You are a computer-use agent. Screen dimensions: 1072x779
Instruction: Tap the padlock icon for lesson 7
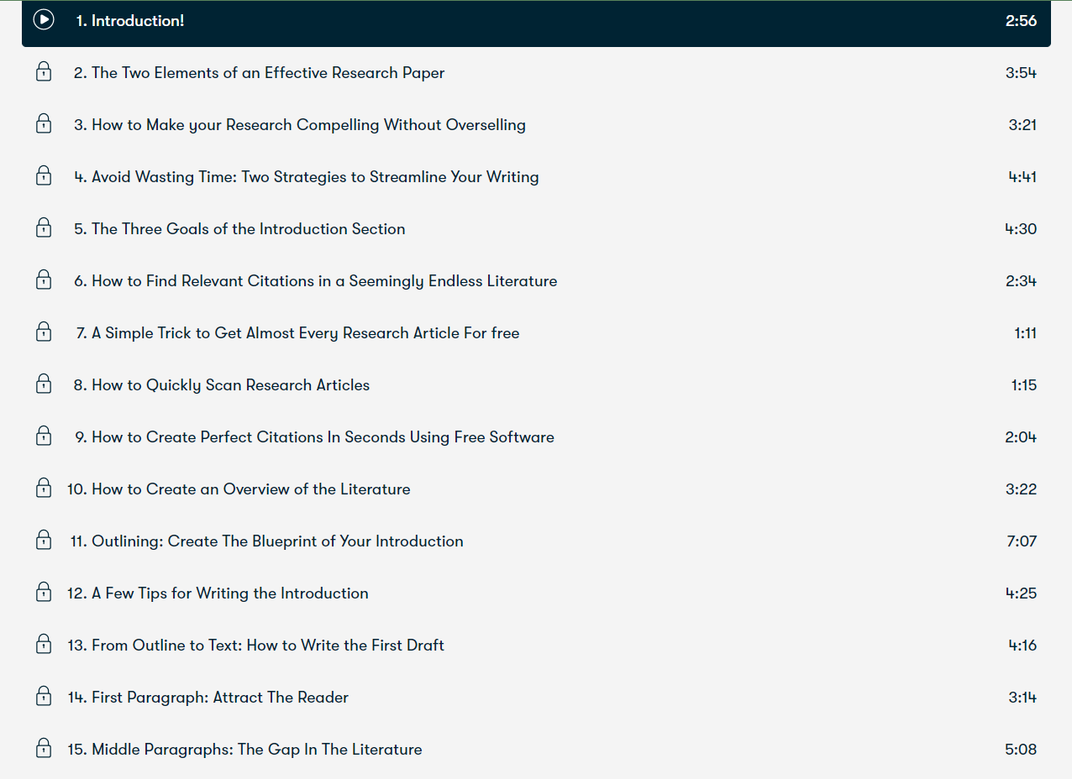(43, 332)
